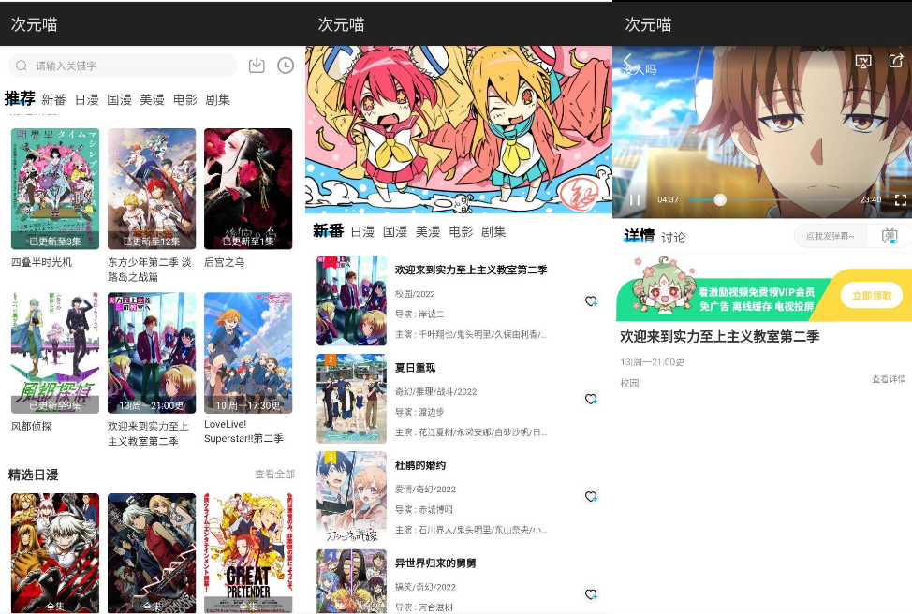
Task: Open 四叠半时光机 poster thumbnail
Action: pyautogui.click(x=55, y=189)
